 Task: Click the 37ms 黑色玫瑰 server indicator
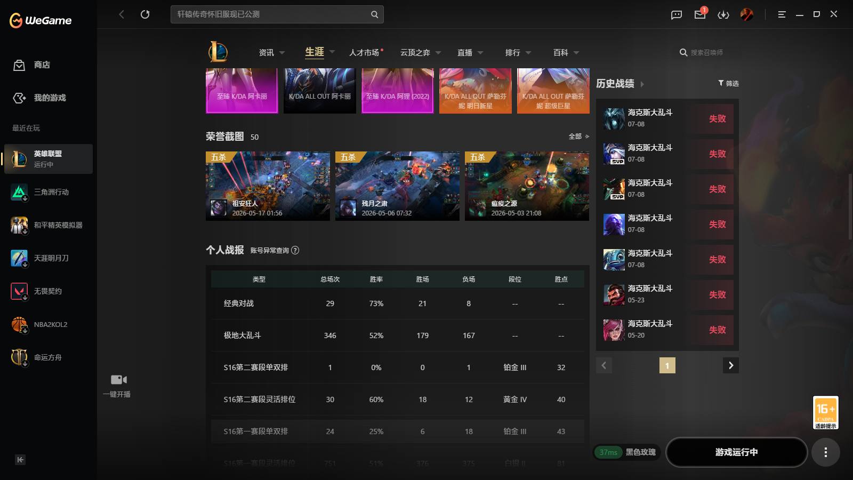click(x=627, y=452)
